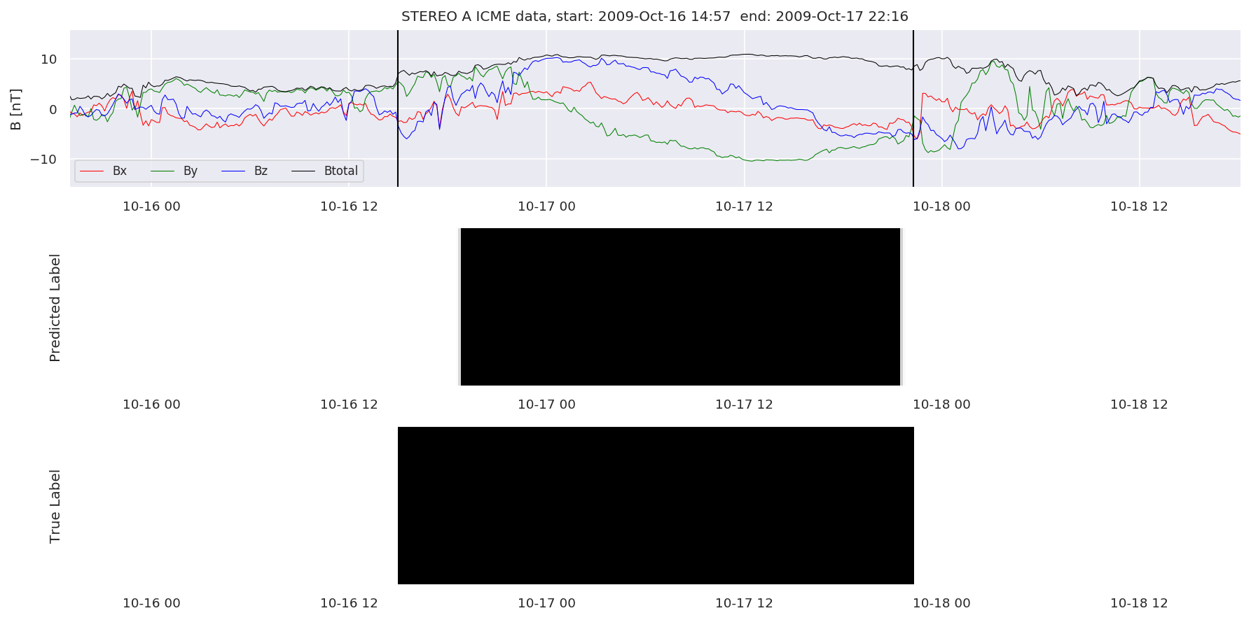Click '10-17 00' tick under the B-field plot

(546, 206)
